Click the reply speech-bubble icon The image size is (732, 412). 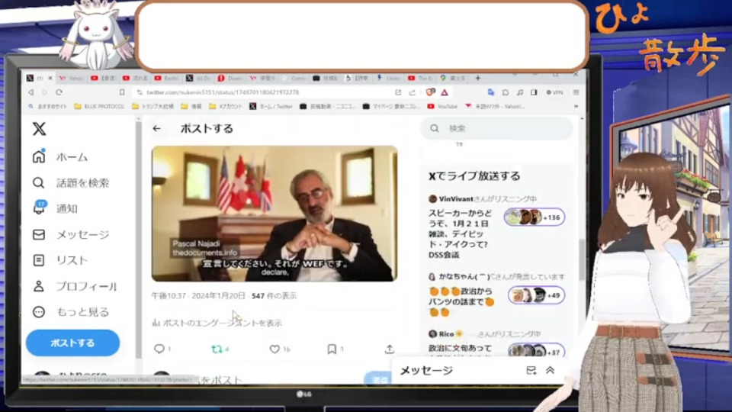coord(159,349)
